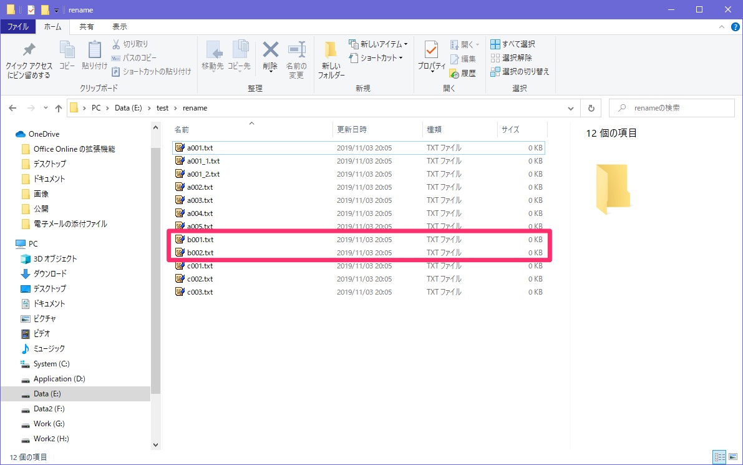Expand the address bar dropdown
Viewport: 743px width, 465px height.
571,108
